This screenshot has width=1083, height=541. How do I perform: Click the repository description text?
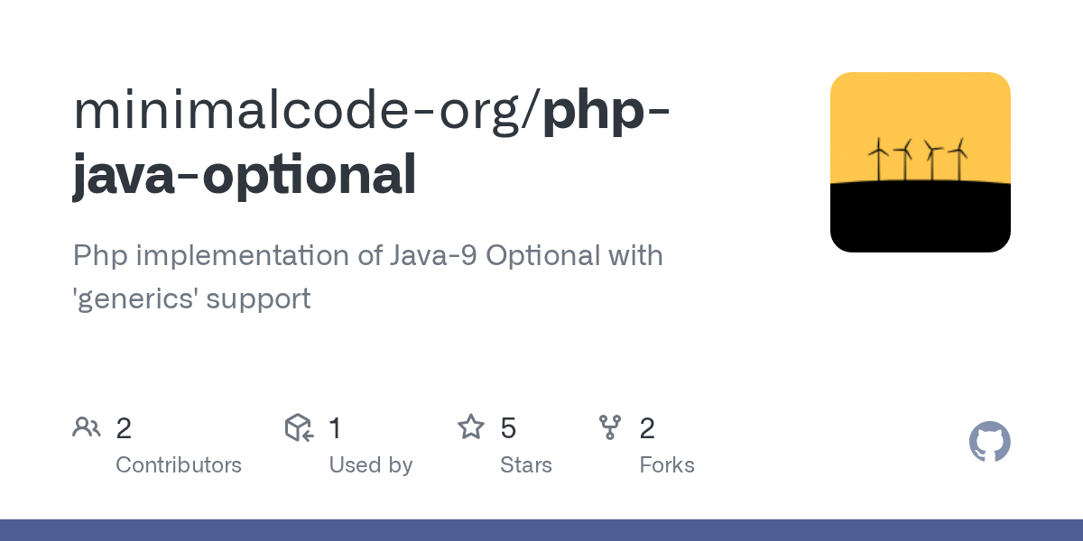(x=368, y=277)
